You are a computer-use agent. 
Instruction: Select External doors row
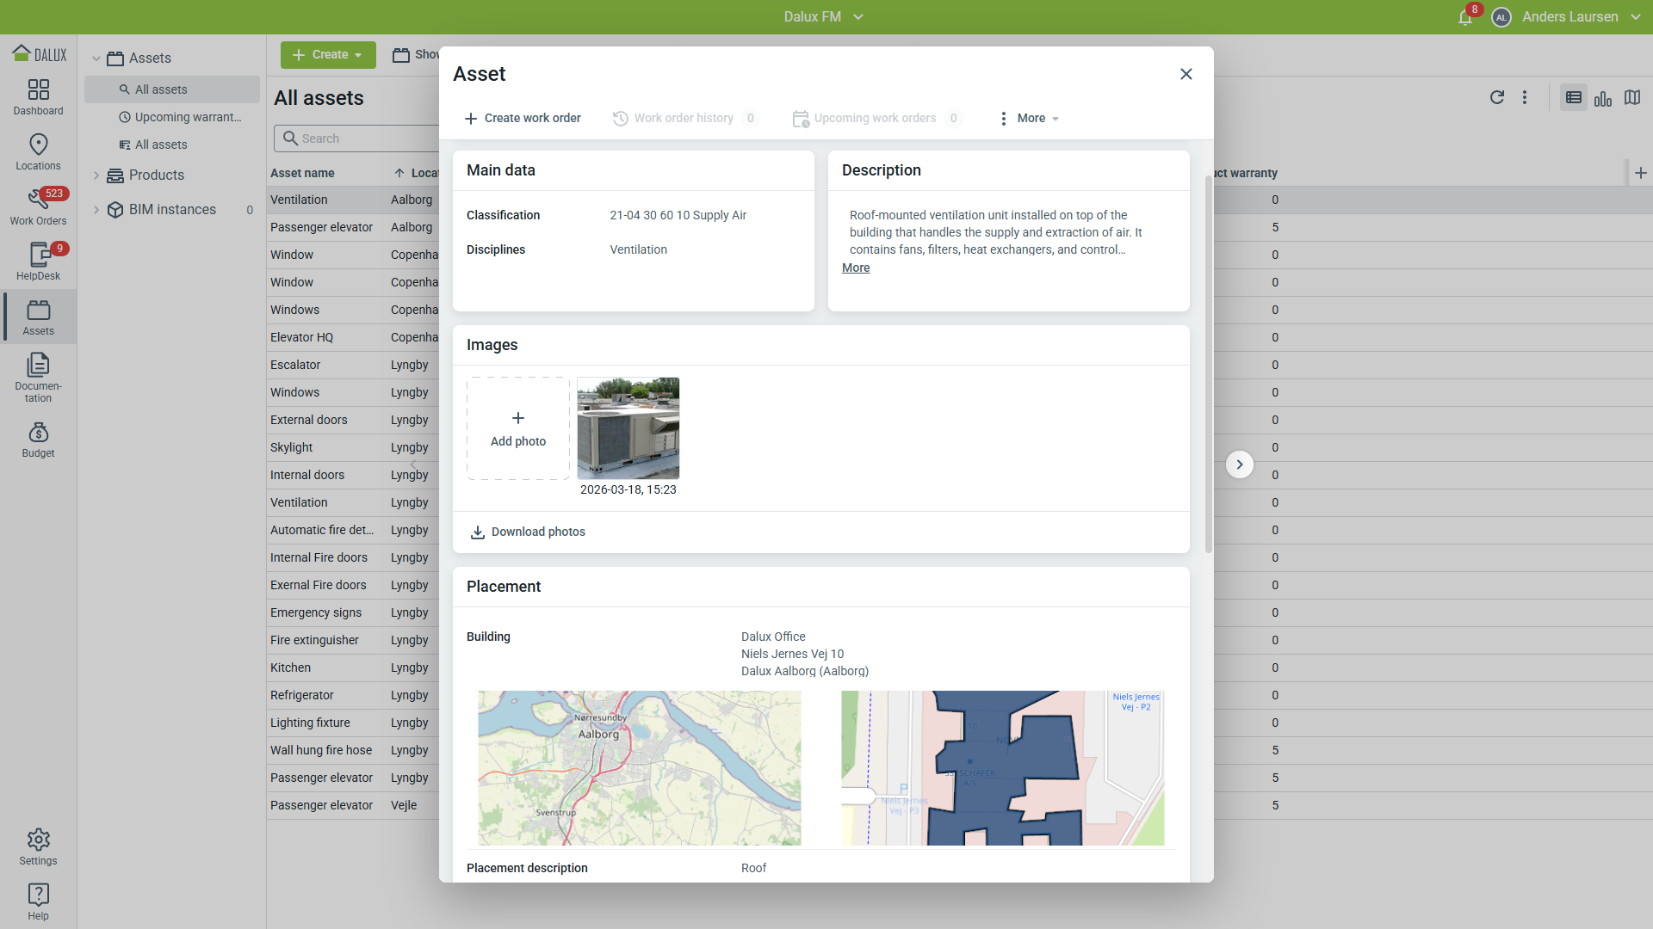353,420
